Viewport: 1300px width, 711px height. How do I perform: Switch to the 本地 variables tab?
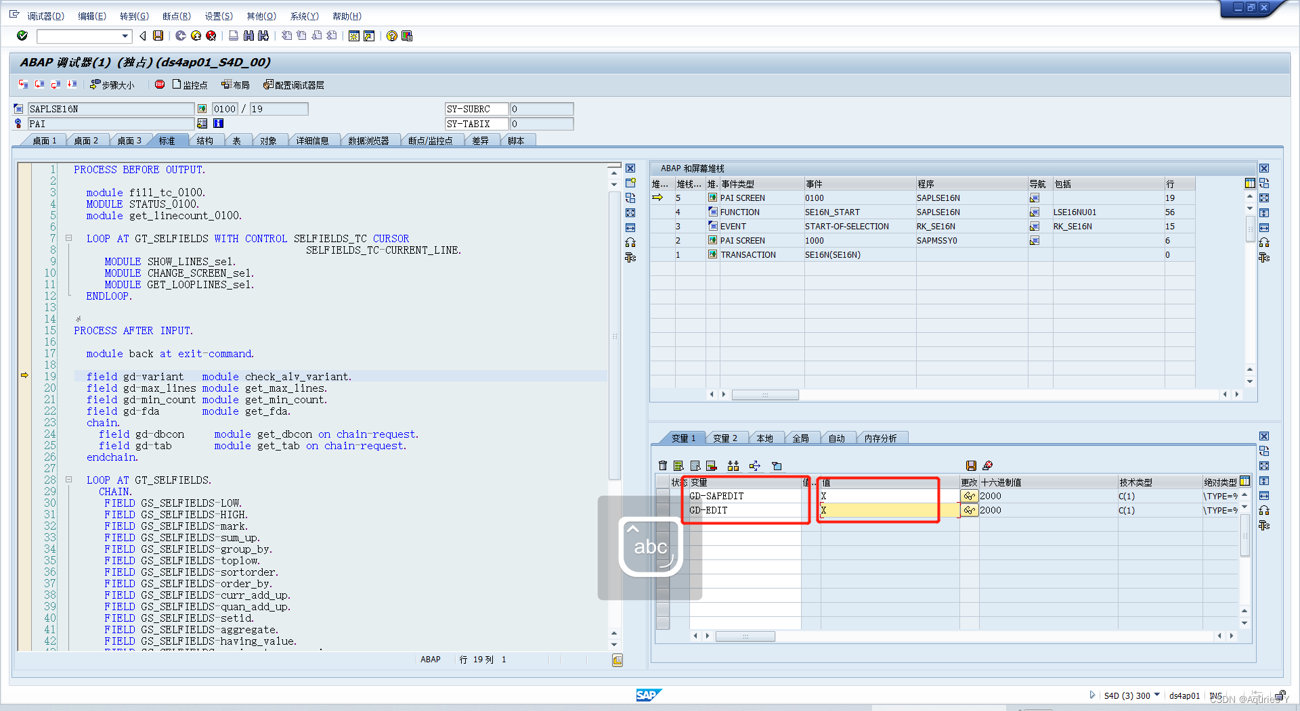(764, 438)
